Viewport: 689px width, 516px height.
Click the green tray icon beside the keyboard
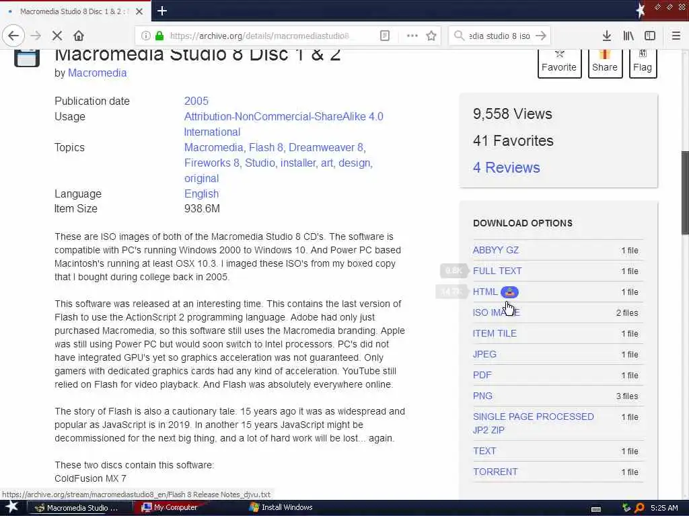point(626,508)
